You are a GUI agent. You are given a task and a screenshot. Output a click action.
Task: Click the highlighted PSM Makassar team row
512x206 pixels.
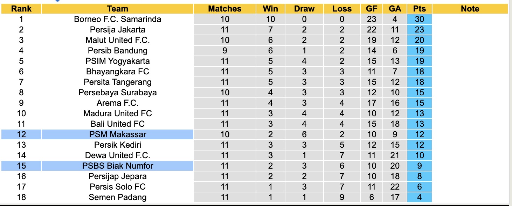click(118, 134)
